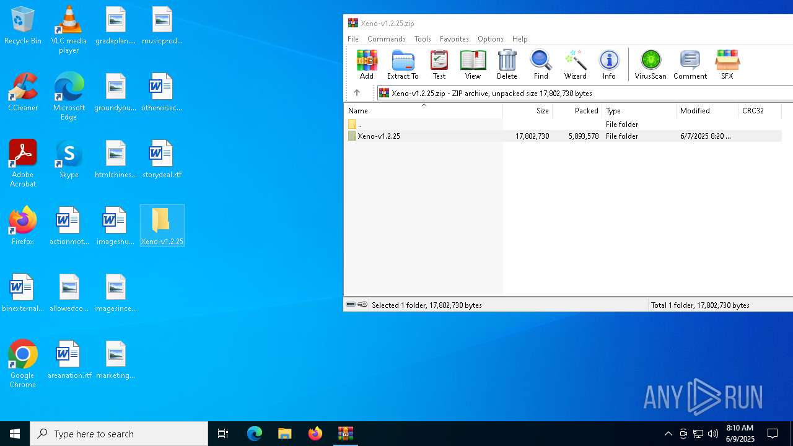Image resolution: width=793 pixels, height=446 pixels.
Task: Sort list by CRC32 column header
Action: (x=760, y=111)
